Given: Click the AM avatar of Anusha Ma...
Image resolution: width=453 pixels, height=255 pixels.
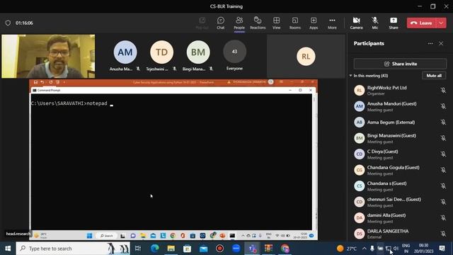Looking at the screenshot, I should pyautogui.click(x=125, y=52).
